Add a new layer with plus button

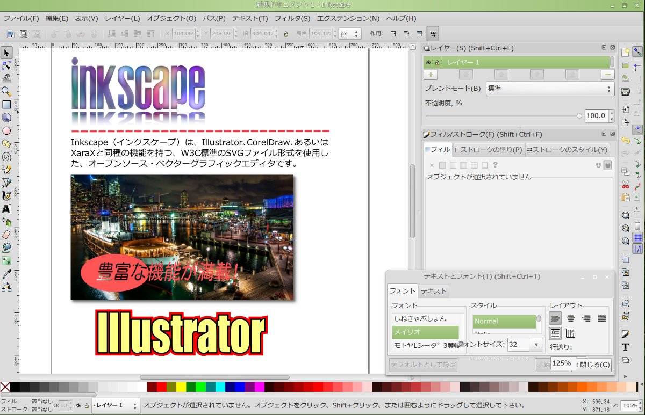[431, 75]
